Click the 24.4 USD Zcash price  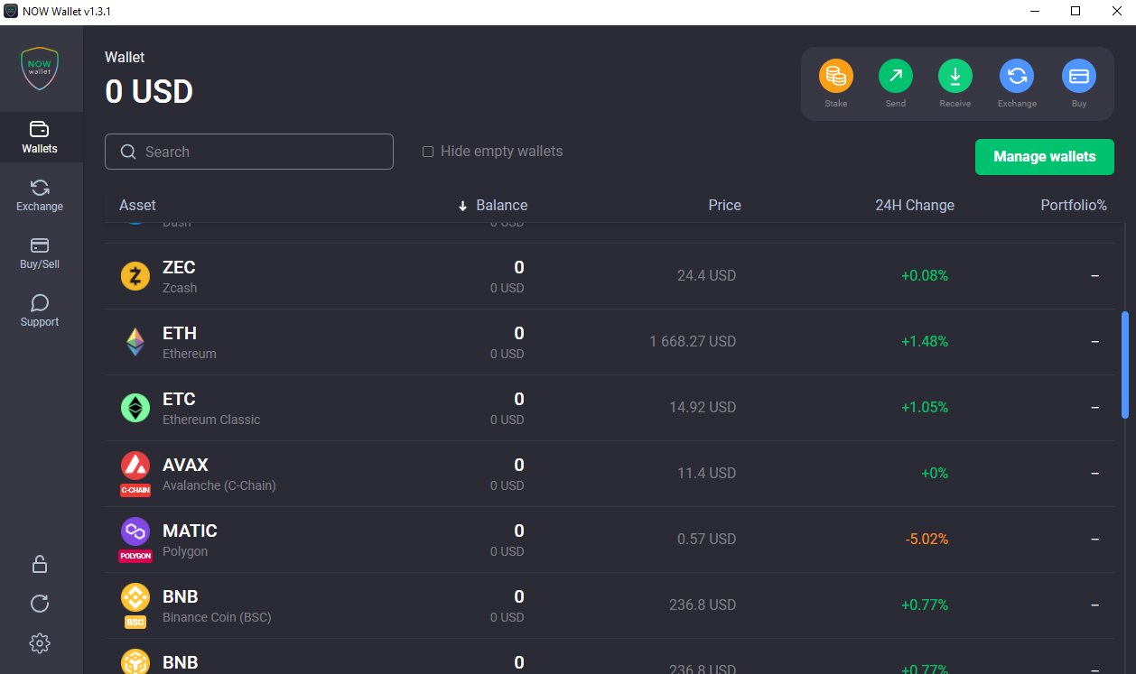[706, 275]
